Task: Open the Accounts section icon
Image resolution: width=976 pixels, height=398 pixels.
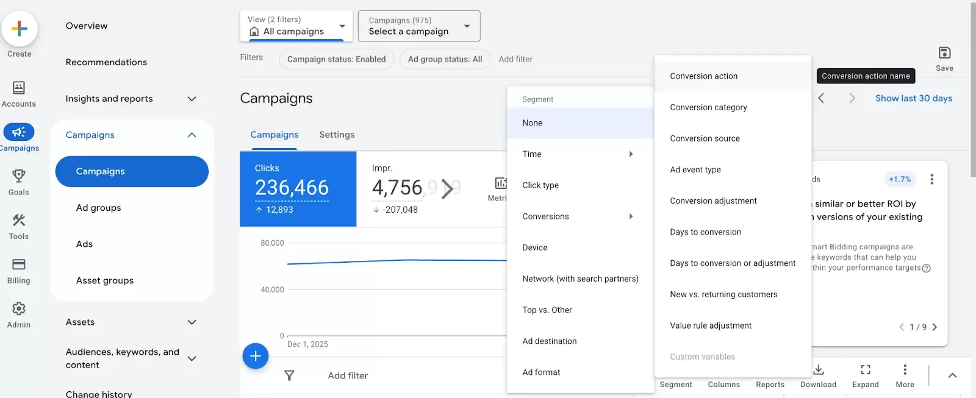Action: 19,88
